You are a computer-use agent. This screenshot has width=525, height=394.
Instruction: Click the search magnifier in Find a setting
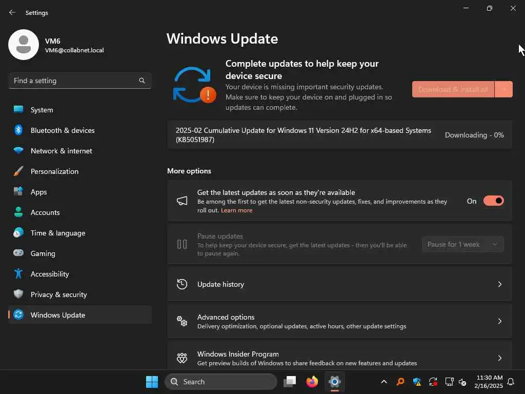pos(142,81)
